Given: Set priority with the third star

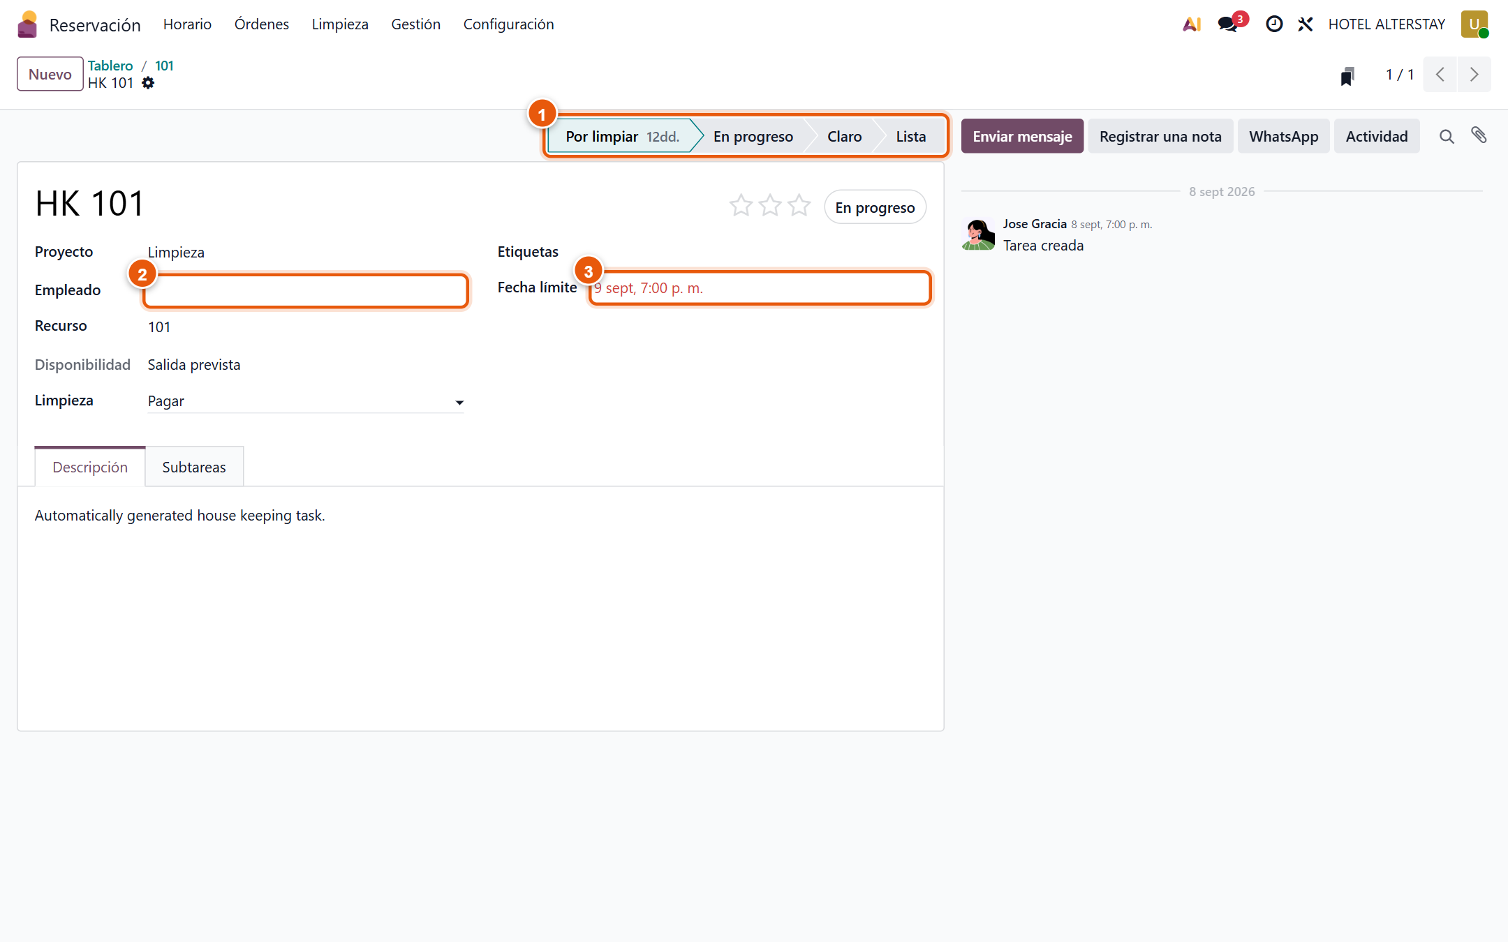Looking at the screenshot, I should coord(799,206).
